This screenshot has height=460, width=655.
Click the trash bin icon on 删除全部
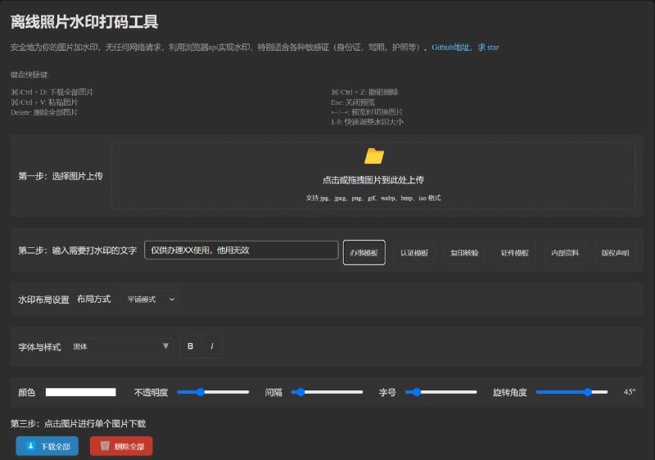[104, 446]
